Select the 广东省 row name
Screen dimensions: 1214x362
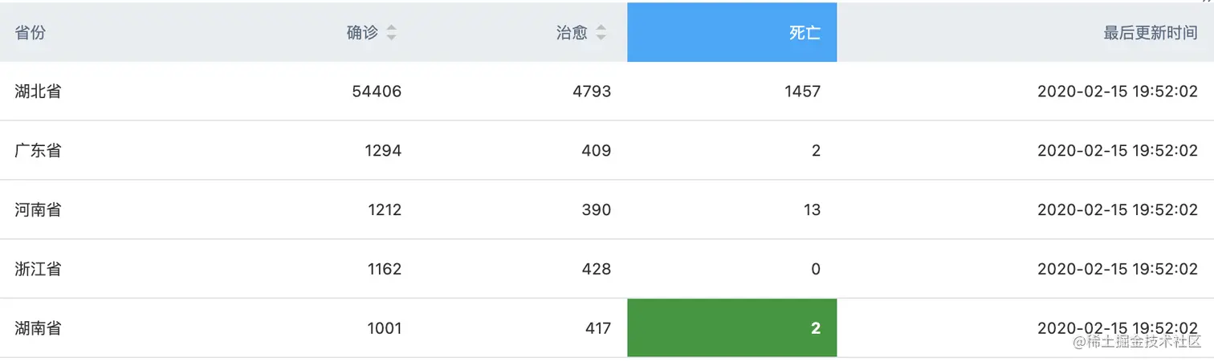pos(38,151)
